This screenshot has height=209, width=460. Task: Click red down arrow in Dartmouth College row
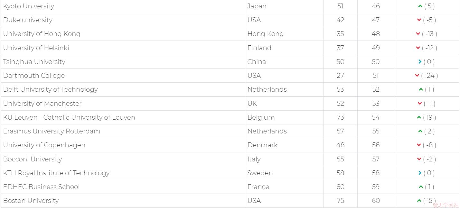tap(417, 76)
